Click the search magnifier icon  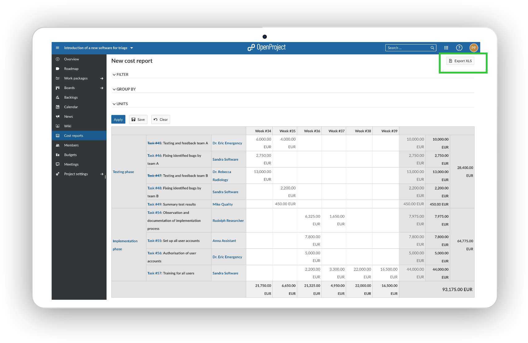coord(432,48)
